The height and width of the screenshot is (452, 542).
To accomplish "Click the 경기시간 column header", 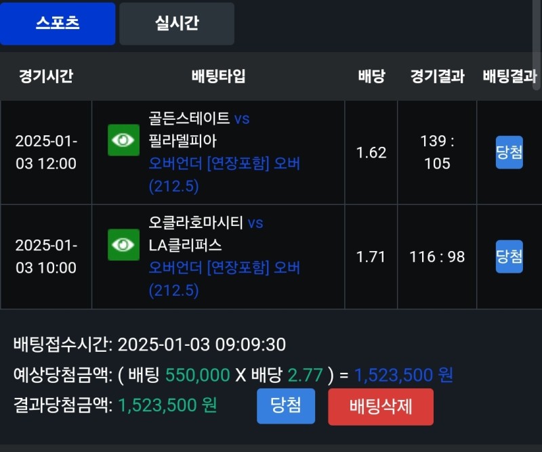I will click(45, 76).
